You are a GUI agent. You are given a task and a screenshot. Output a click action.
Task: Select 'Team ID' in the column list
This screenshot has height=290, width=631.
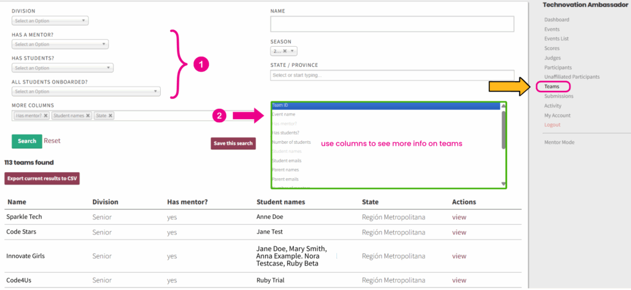tap(385, 106)
